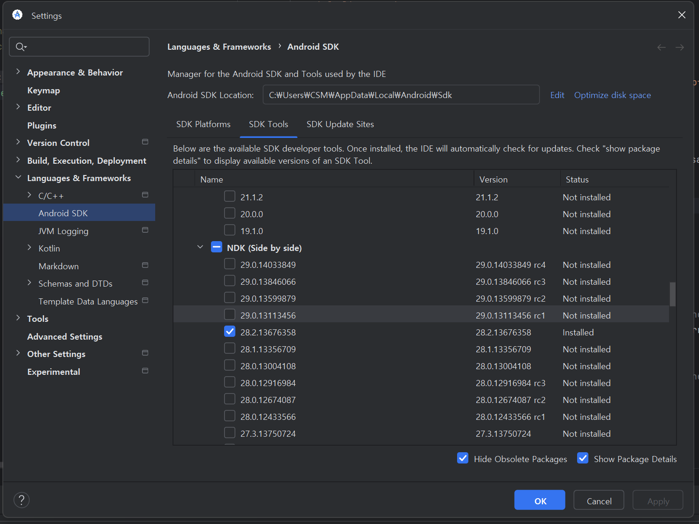Collapse Languages & Frameworks section
The width and height of the screenshot is (699, 524).
click(x=18, y=177)
